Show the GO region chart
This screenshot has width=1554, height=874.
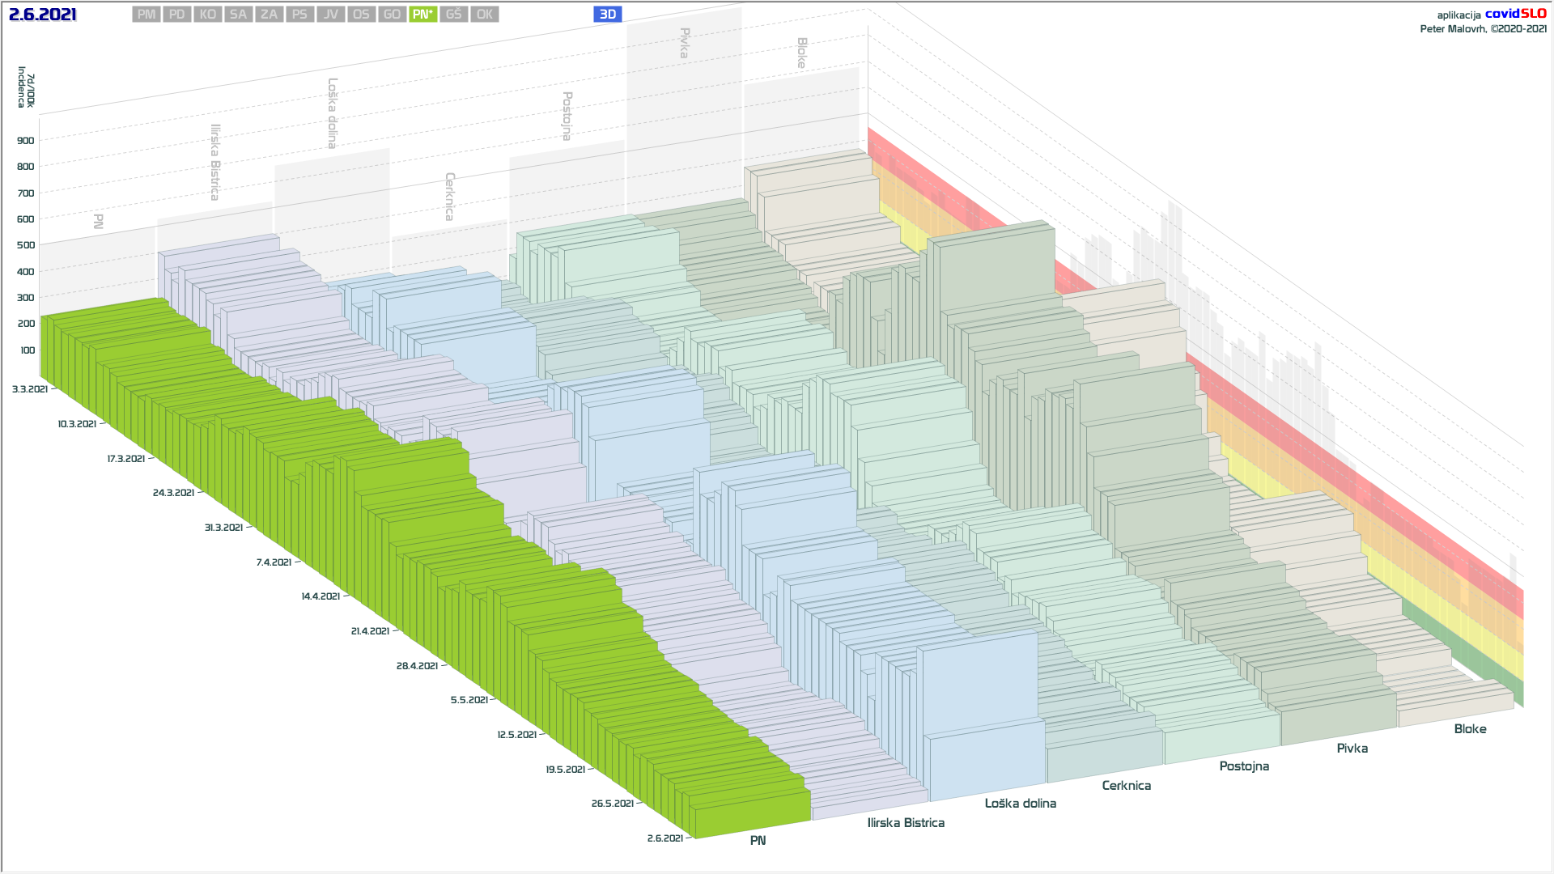pos(392,15)
